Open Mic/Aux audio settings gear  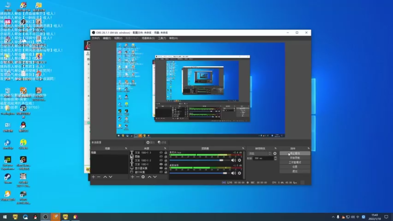click(240, 161)
